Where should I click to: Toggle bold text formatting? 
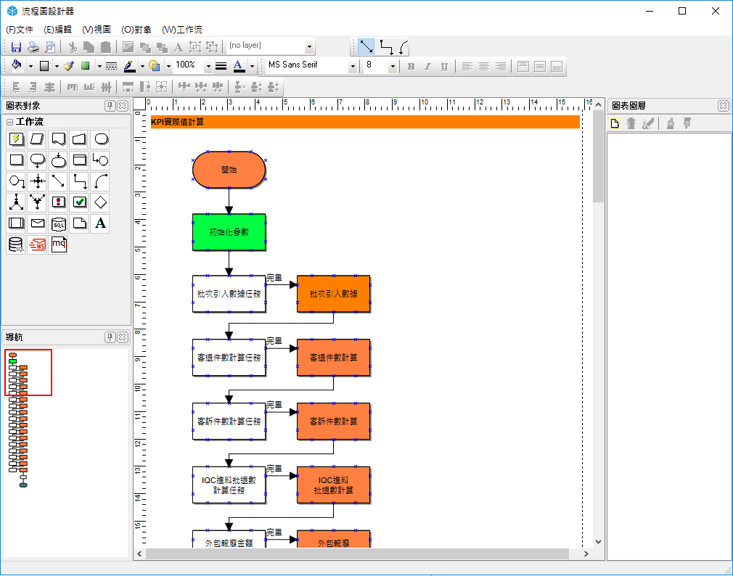[411, 66]
